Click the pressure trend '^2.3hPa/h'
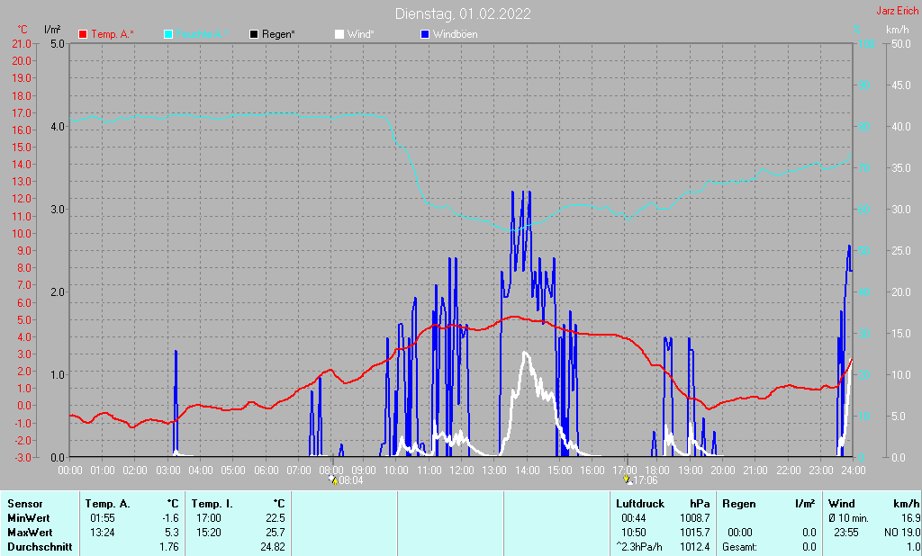Screen dimensions: 922x556 [x=639, y=547]
